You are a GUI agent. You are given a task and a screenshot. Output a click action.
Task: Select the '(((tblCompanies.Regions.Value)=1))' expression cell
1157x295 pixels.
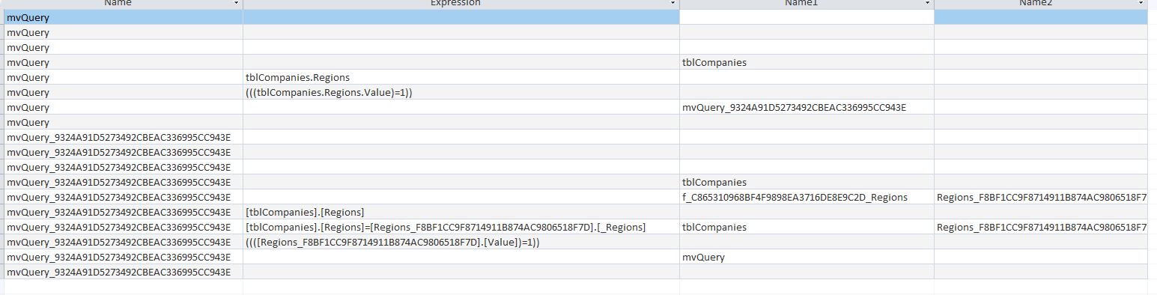[461, 92]
